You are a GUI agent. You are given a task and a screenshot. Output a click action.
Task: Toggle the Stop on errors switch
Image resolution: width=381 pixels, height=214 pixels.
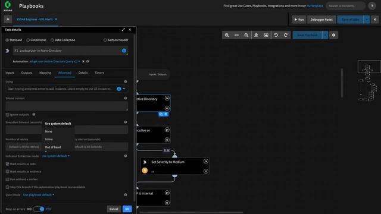(x=39, y=209)
